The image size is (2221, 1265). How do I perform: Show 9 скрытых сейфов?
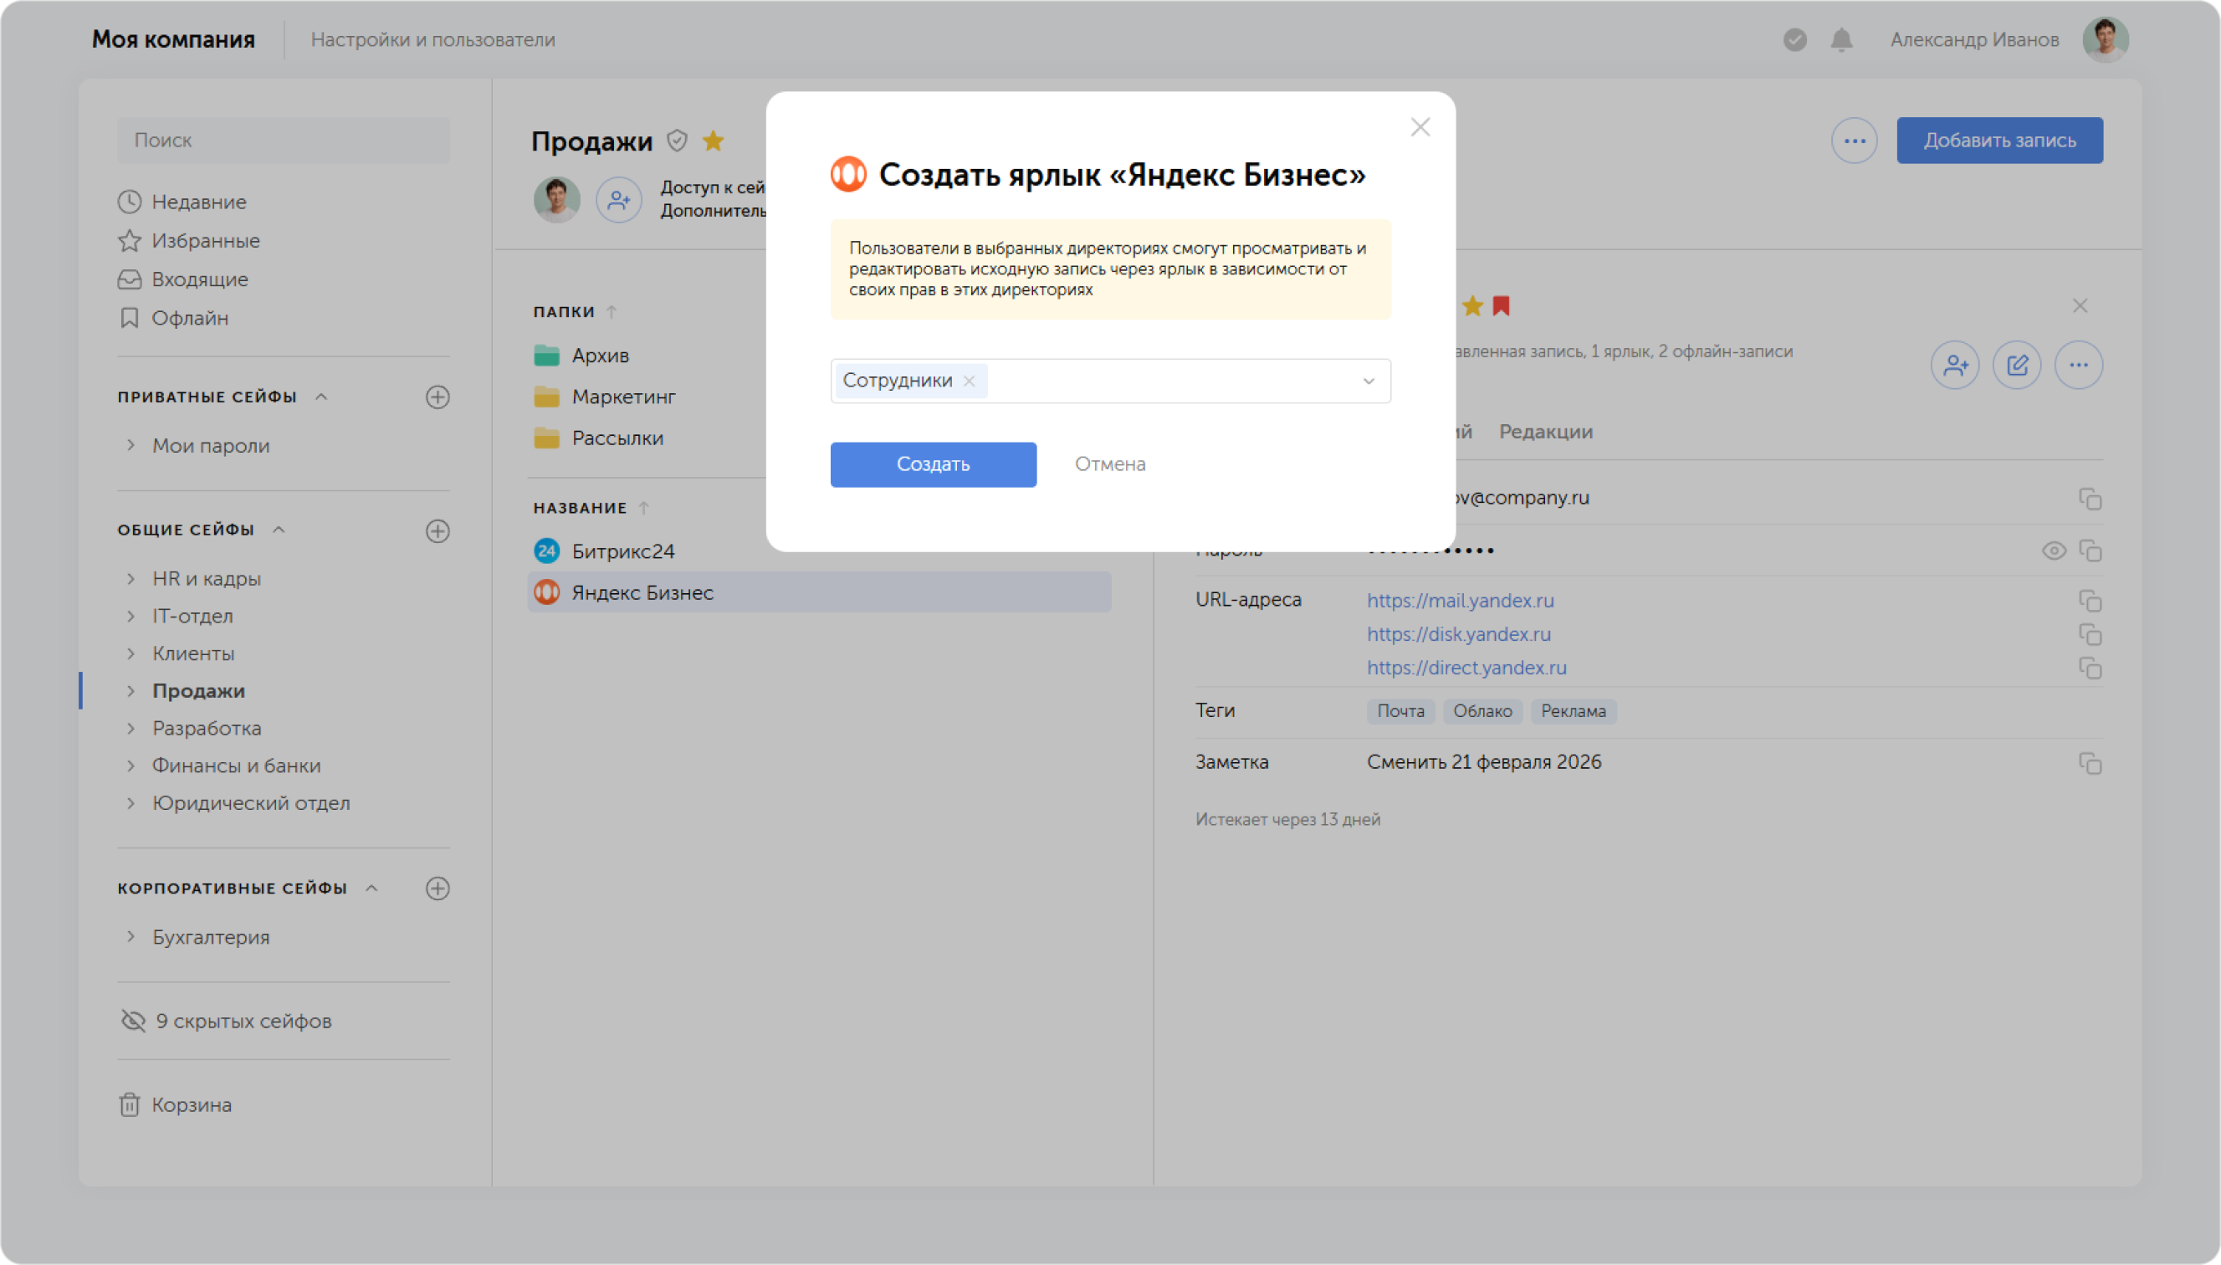click(x=226, y=1021)
